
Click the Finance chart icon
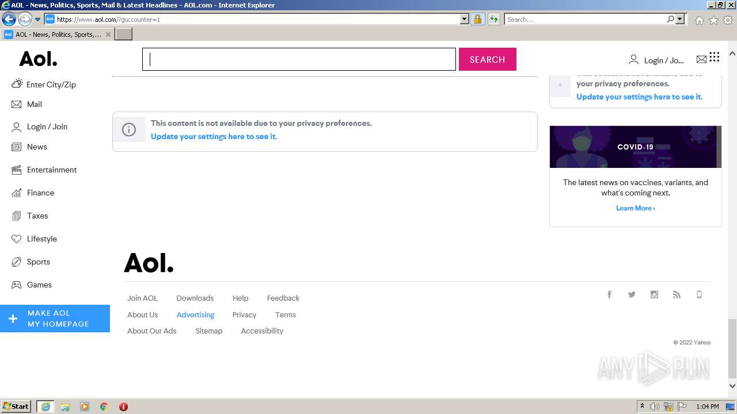[16, 193]
